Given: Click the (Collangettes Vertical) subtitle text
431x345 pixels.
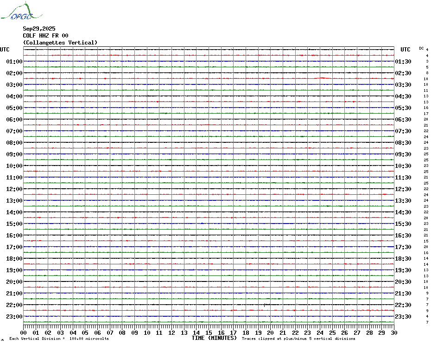Looking at the screenshot, I should 60,43.
